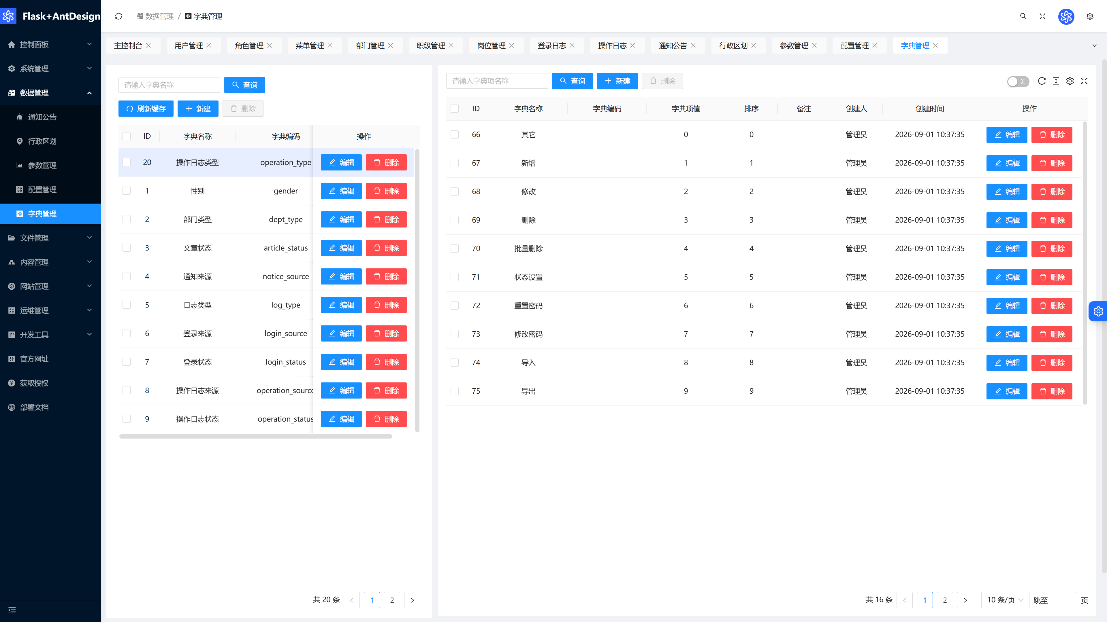Open 官方网址 in sidebar
Image resolution: width=1107 pixels, height=622 pixels.
50,359
